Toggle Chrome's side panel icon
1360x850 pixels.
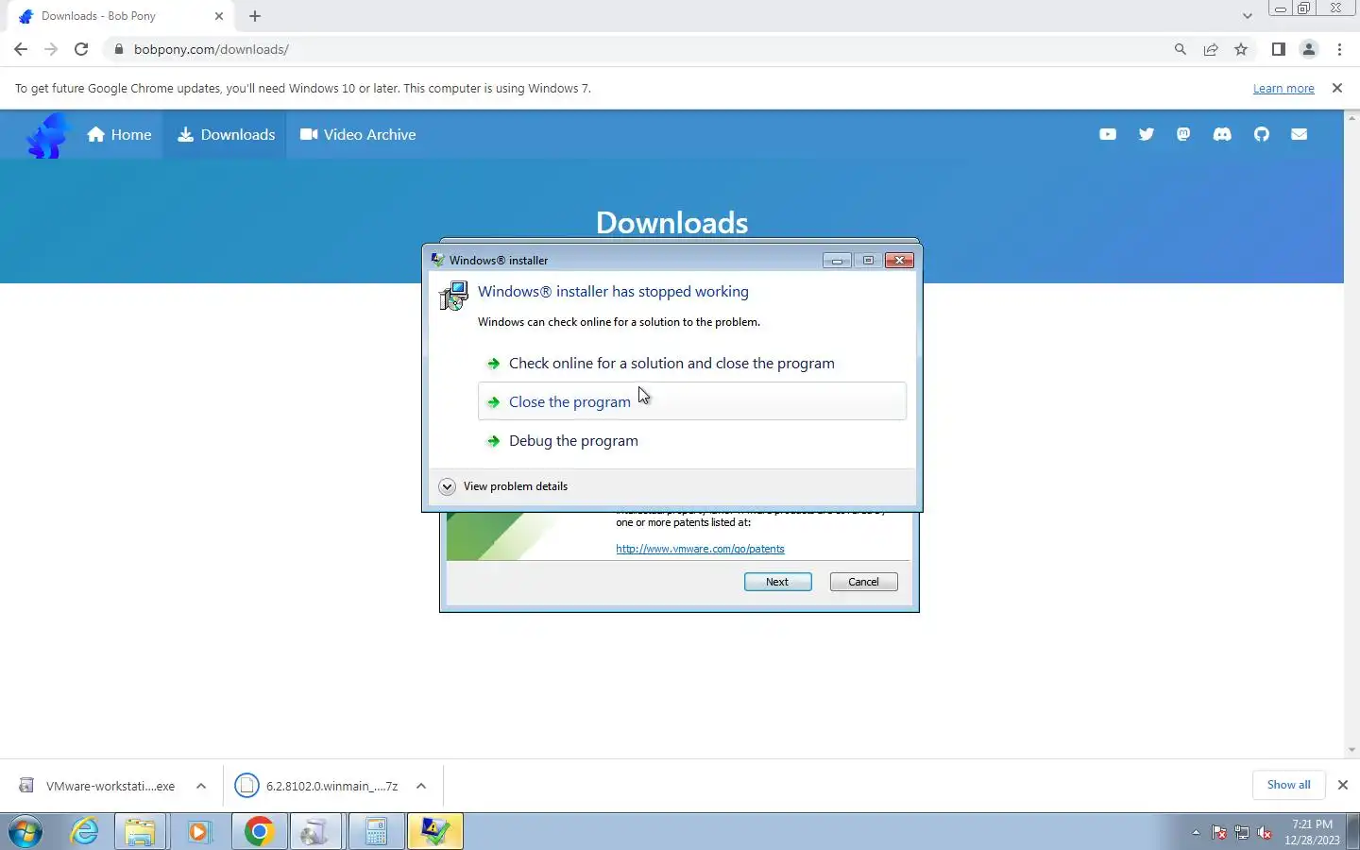tap(1278, 49)
